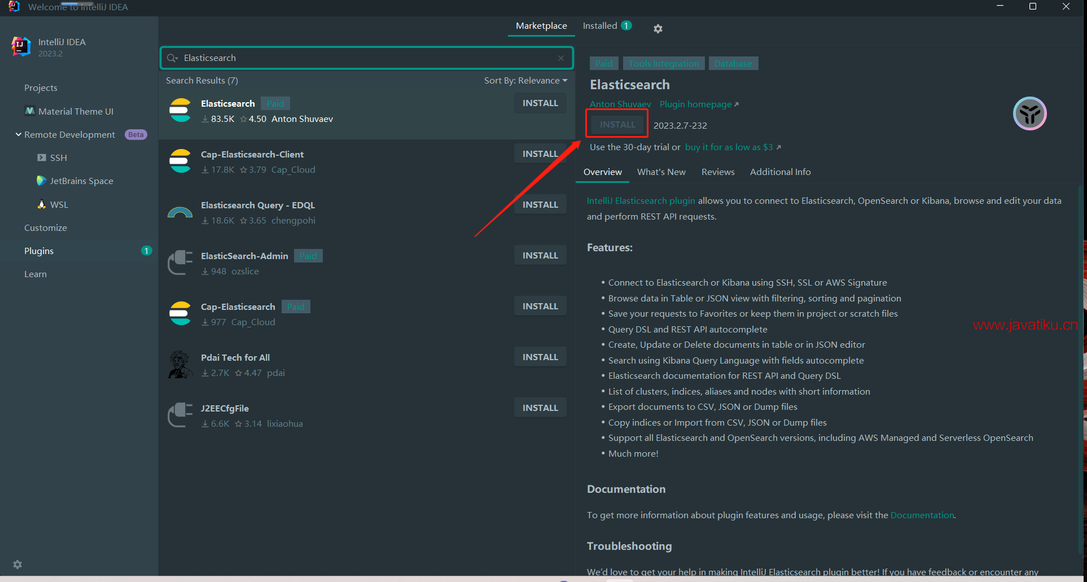The height and width of the screenshot is (582, 1087).
Task: Collapse the Remote Development section
Action: tap(19, 134)
